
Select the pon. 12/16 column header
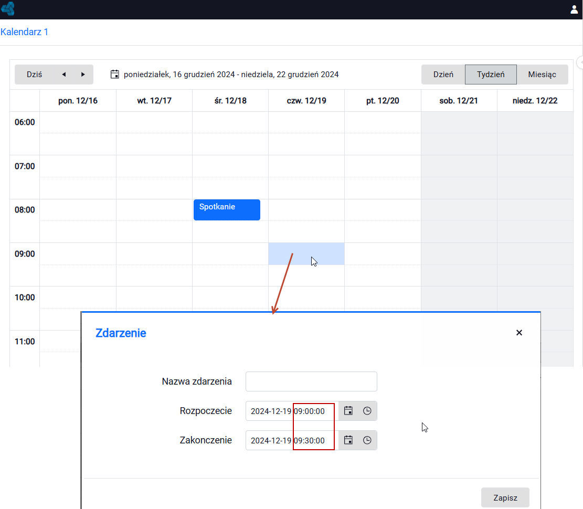tap(78, 101)
